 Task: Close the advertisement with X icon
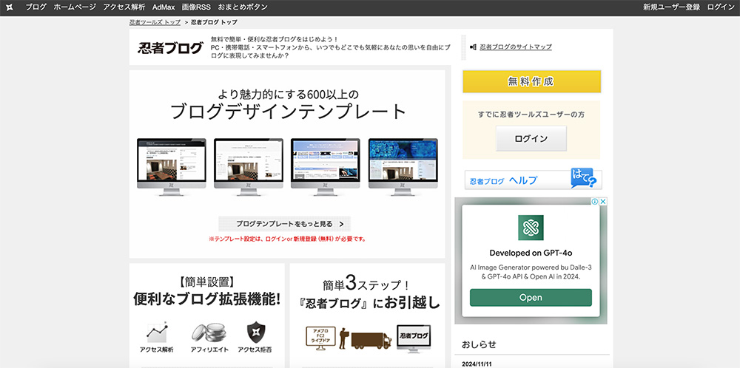pos(602,202)
